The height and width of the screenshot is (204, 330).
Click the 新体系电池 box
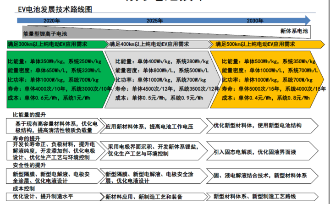[x=294, y=31]
